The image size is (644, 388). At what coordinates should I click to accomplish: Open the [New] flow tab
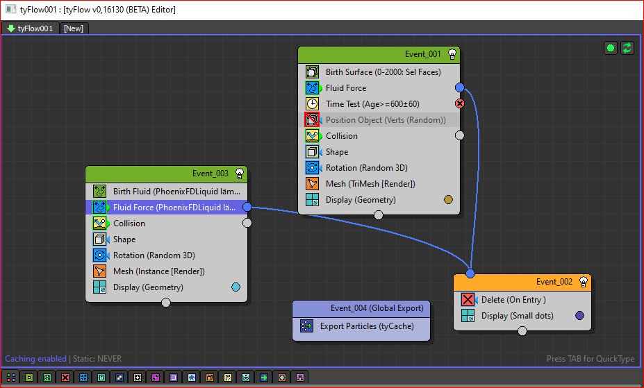pos(74,28)
